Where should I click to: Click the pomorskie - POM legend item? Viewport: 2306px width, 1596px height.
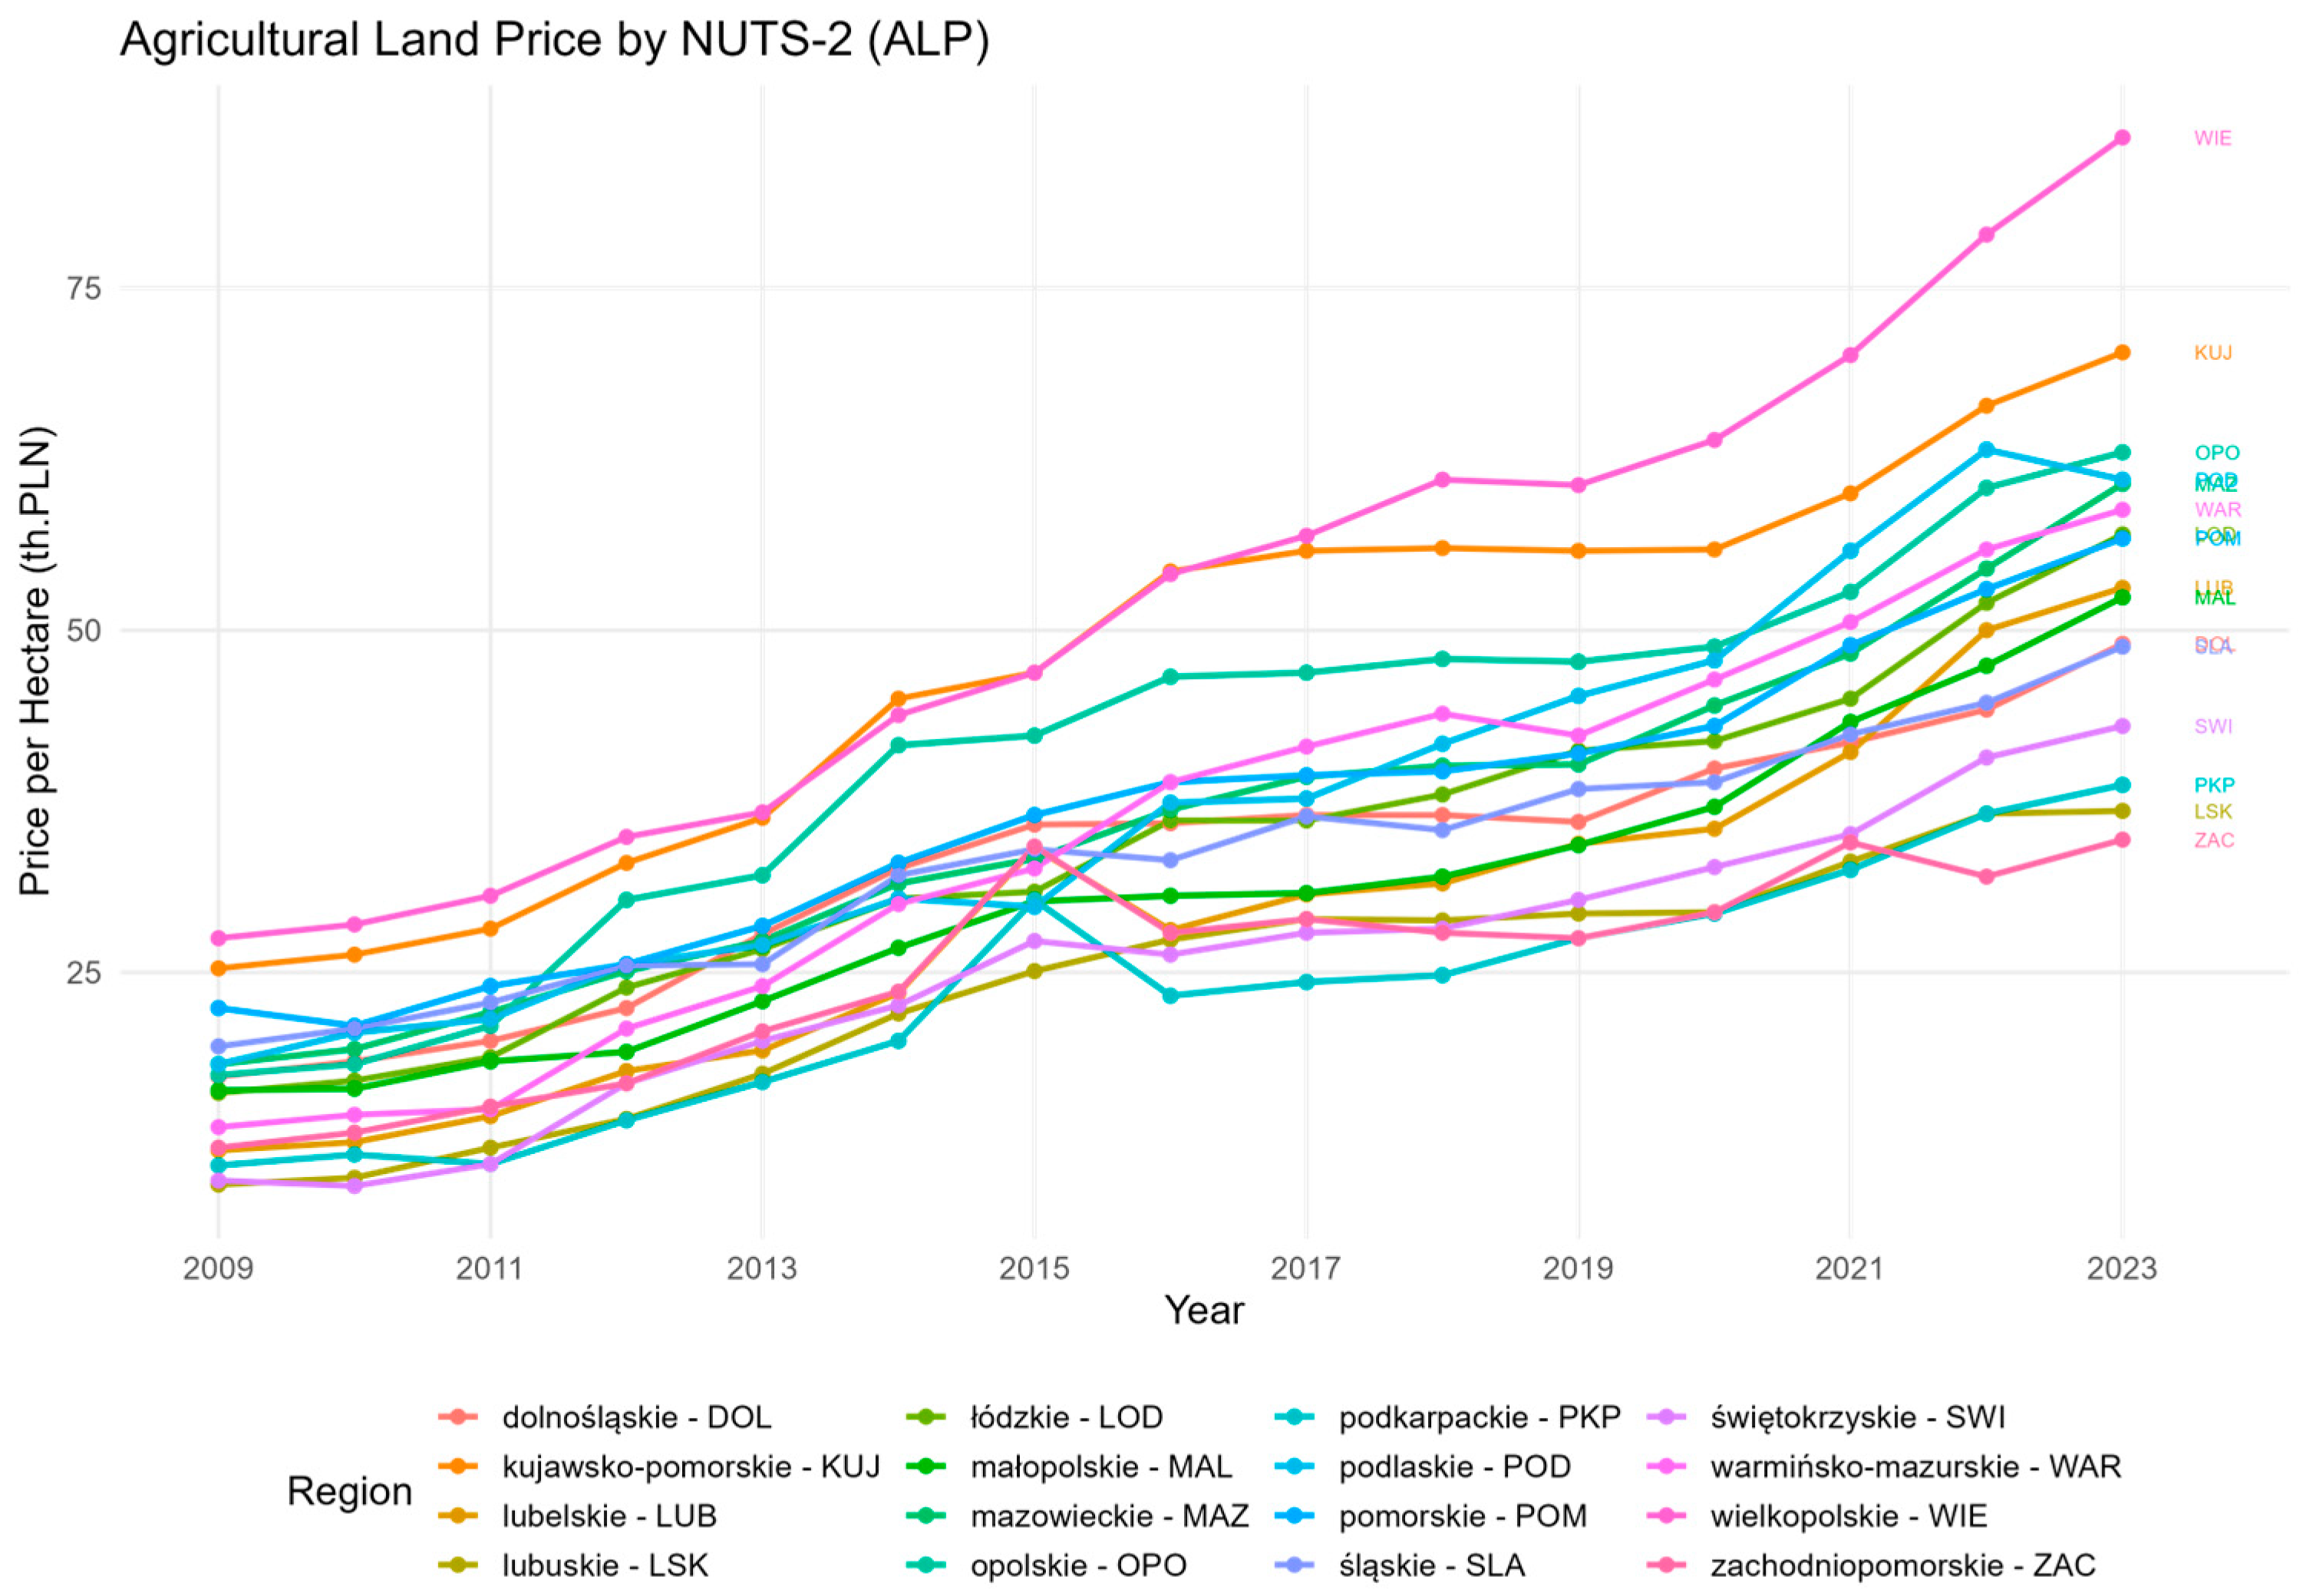pyautogui.click(x=1462, y=1516)
